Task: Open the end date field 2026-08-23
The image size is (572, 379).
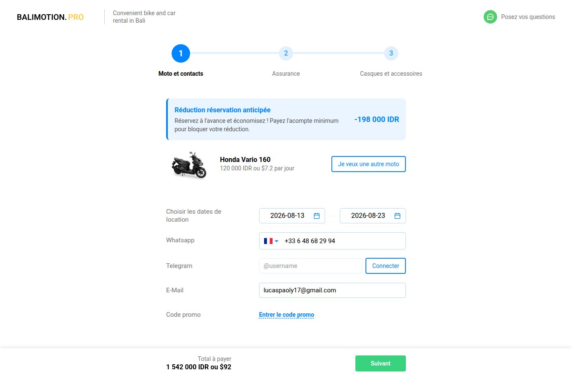Action: tap(368, 216)
